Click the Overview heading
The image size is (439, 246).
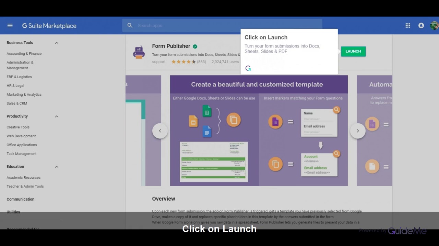(x=164, y=199)
